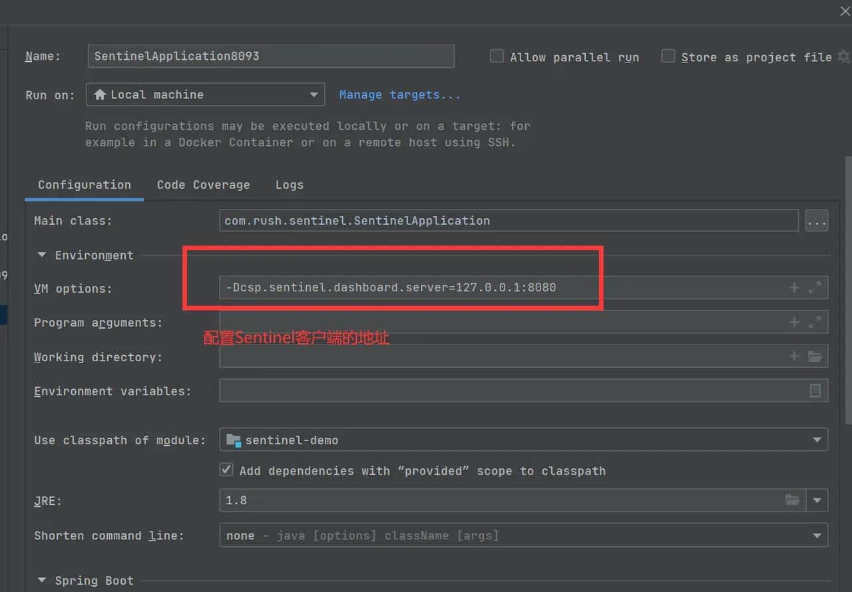
Task: Insert macro in Working directory field
Action: [793, 357]
